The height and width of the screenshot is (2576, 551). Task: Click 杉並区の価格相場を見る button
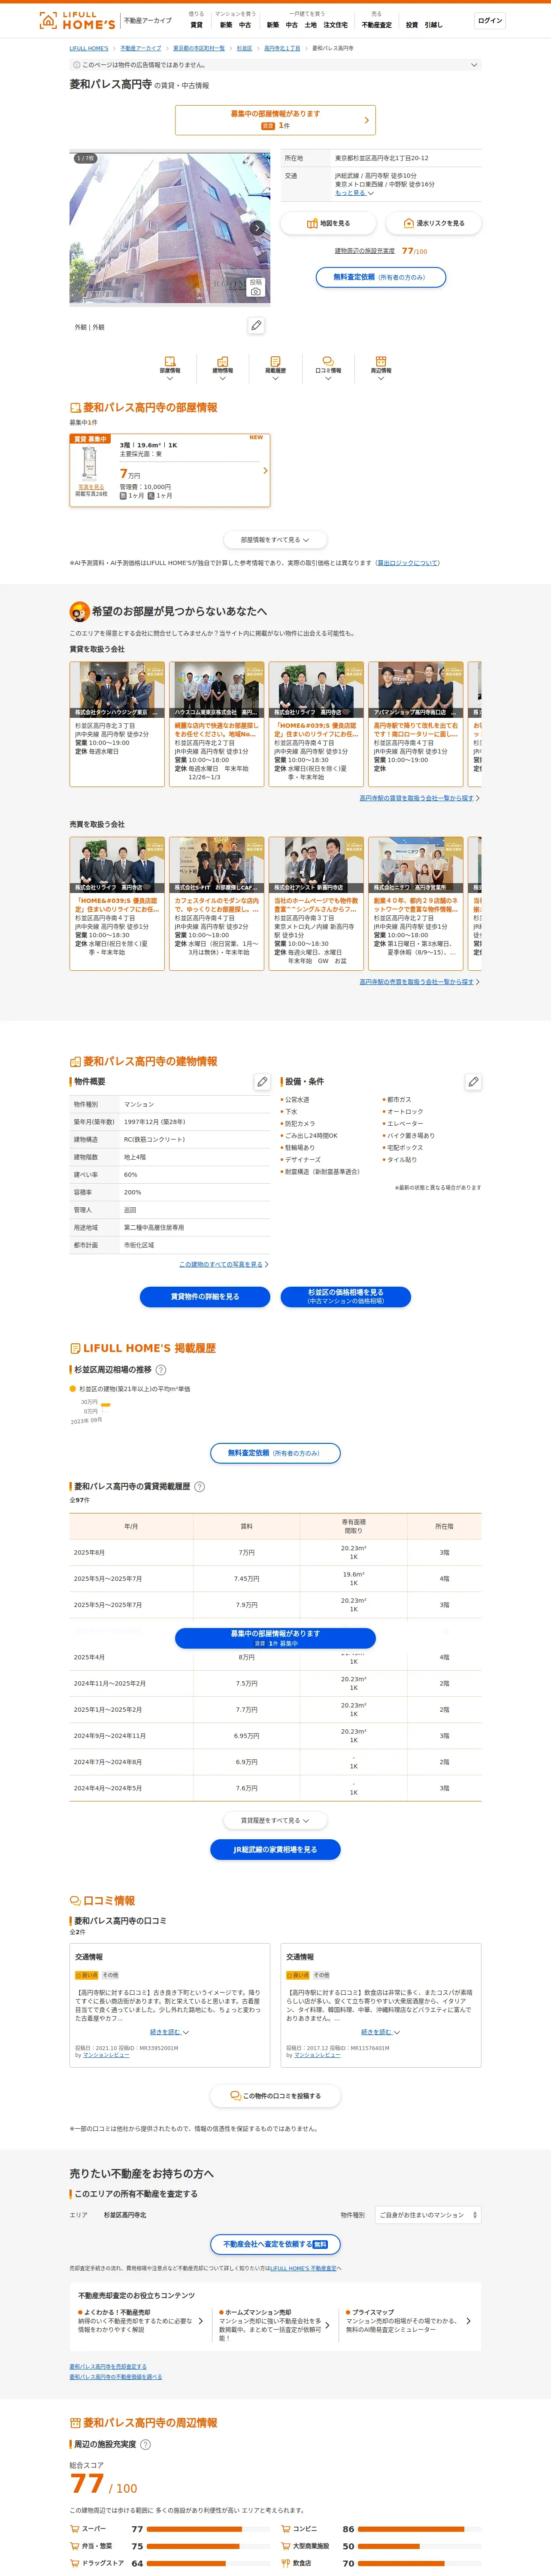[346, 1296]
